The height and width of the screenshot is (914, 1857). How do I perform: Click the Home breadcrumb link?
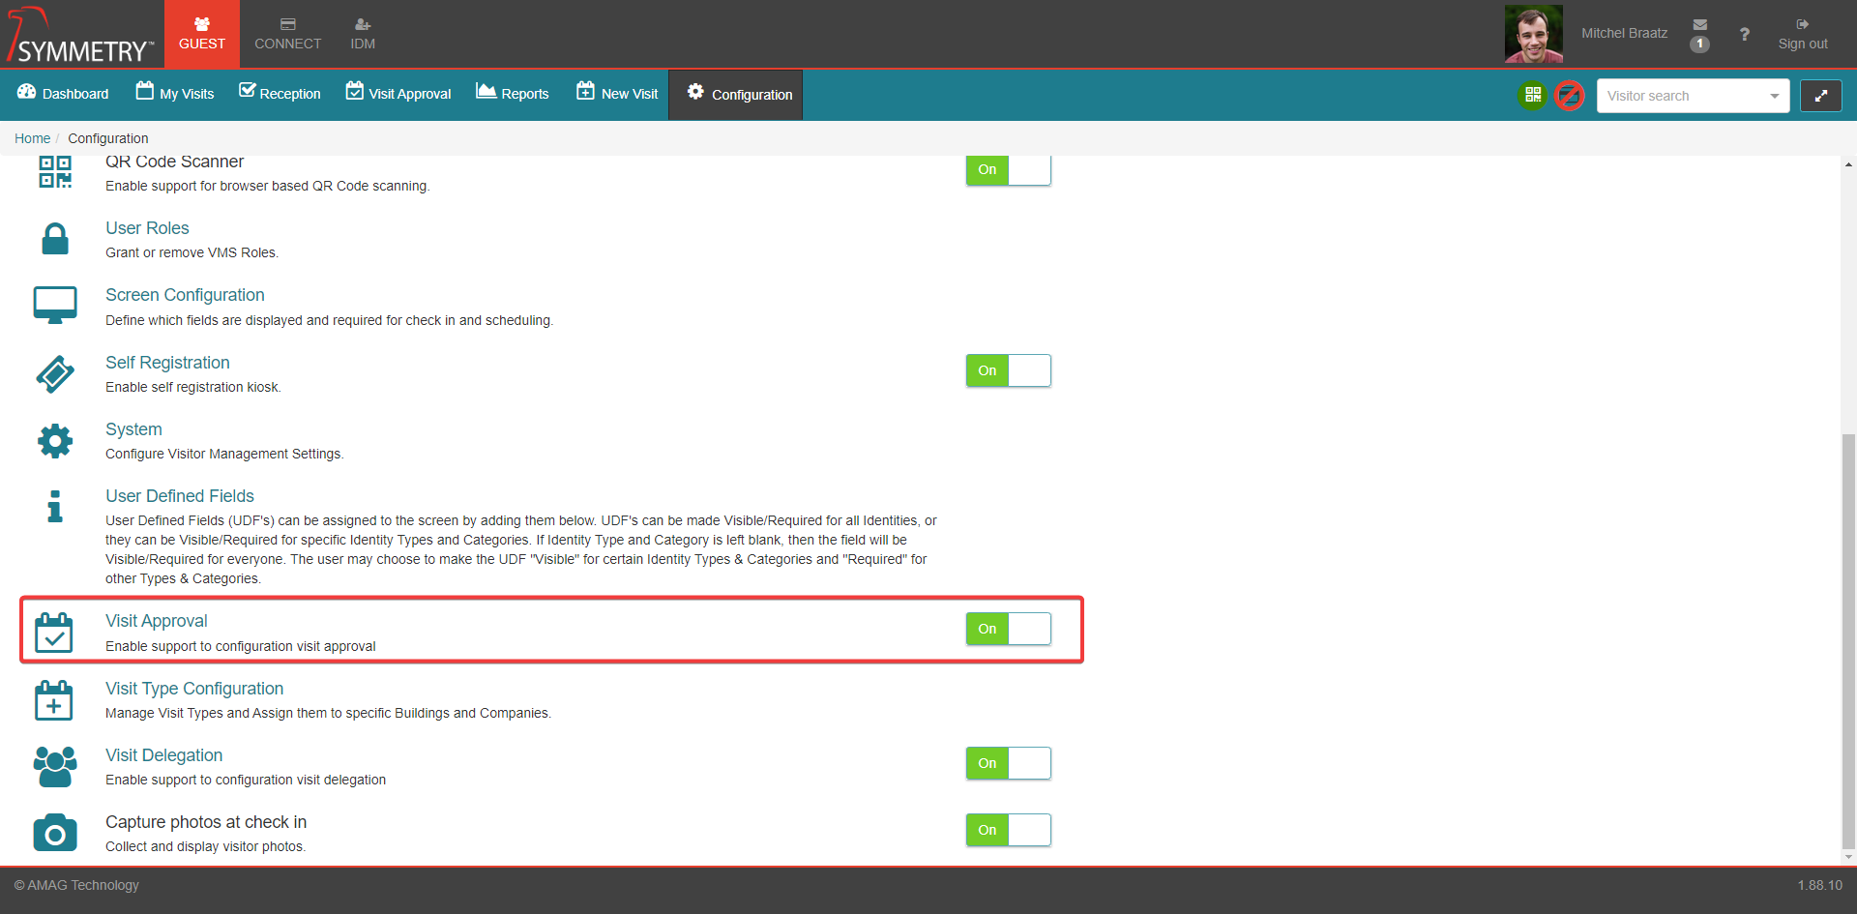point(32,138)
